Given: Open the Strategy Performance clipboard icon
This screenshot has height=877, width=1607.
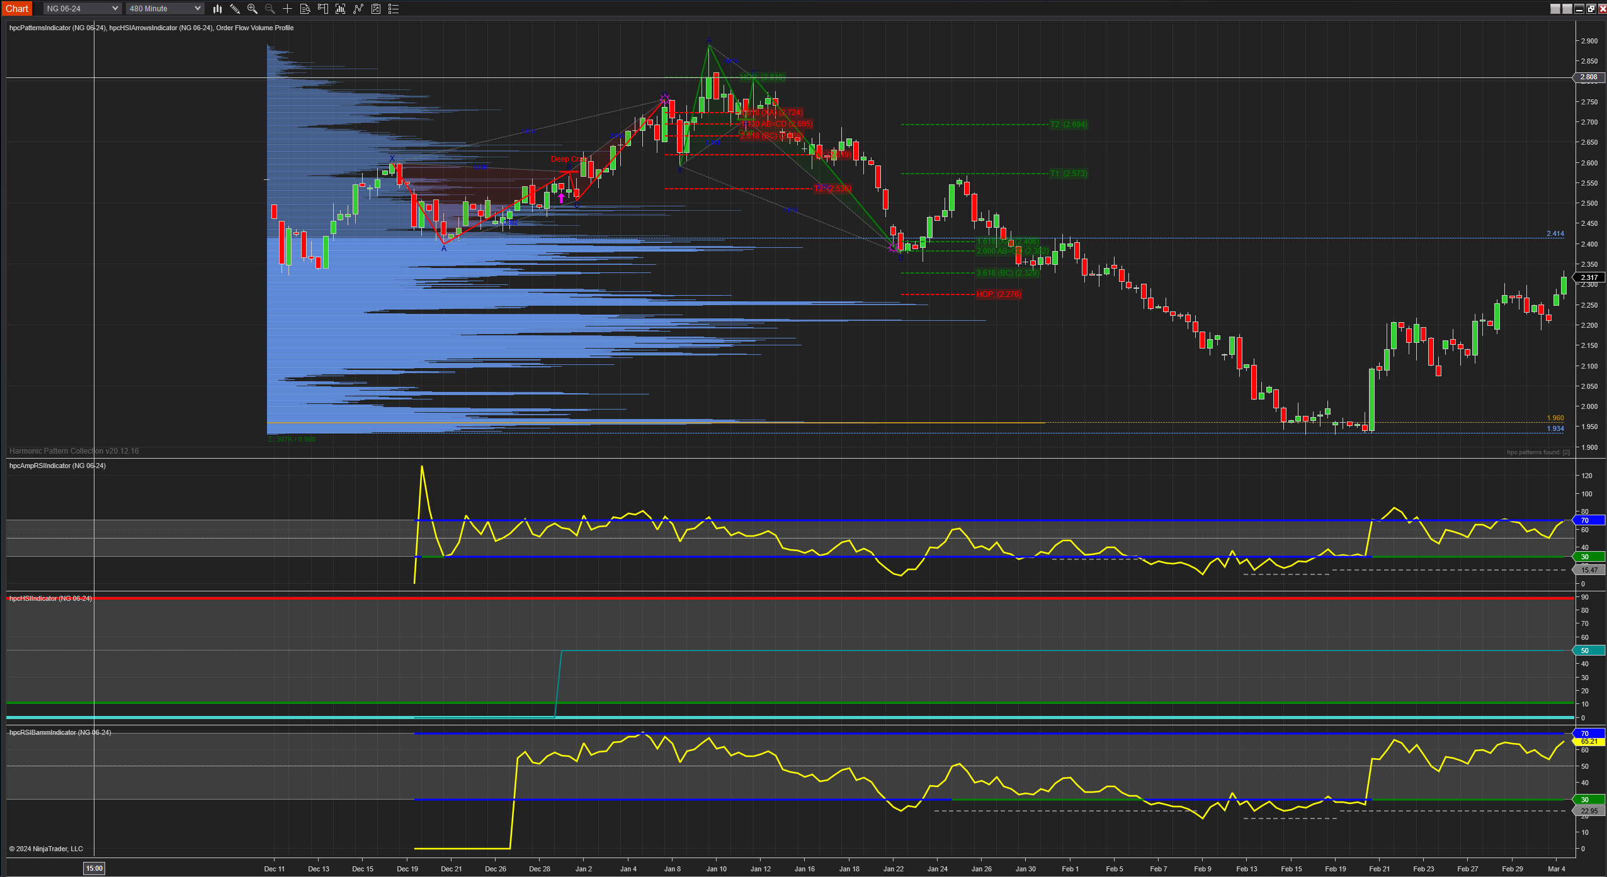Looking at the screenshot, I should (x=376, y=9).
